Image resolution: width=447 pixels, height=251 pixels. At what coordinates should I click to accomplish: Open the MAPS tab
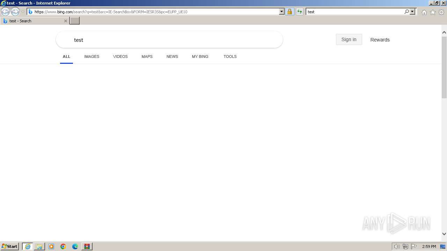click(x=147, y=56)
